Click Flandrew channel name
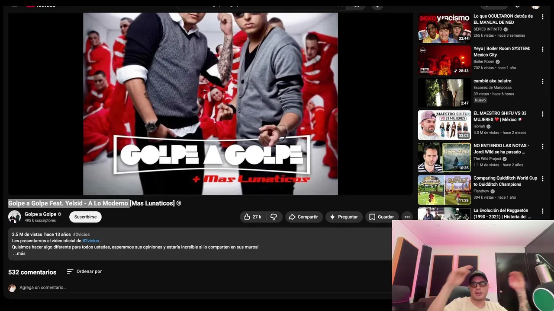Screen dimensions: 554x311 [481, 191]
